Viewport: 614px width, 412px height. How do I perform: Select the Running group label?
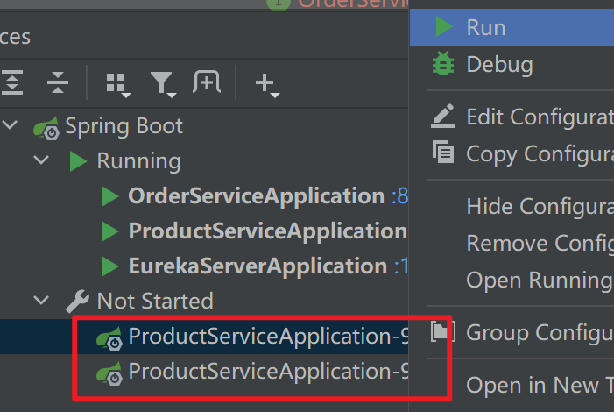point(138,161)
